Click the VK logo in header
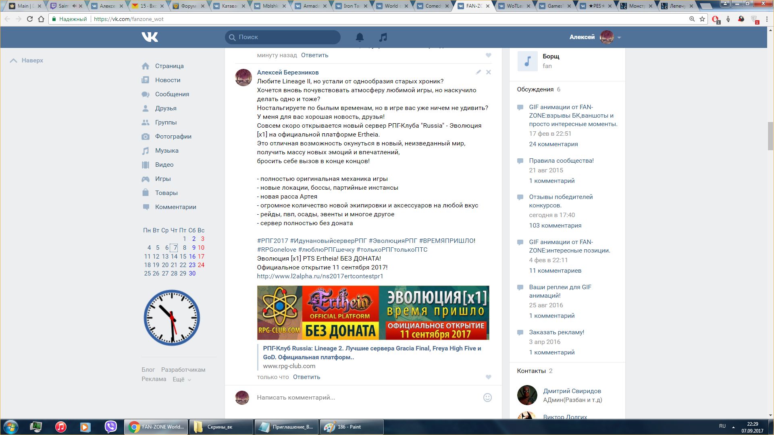The height and width of the screenshot is (435, 774). (150, 37)
